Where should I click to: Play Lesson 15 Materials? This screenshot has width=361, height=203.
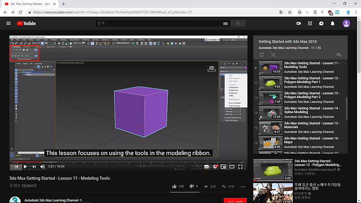[312, 125]
